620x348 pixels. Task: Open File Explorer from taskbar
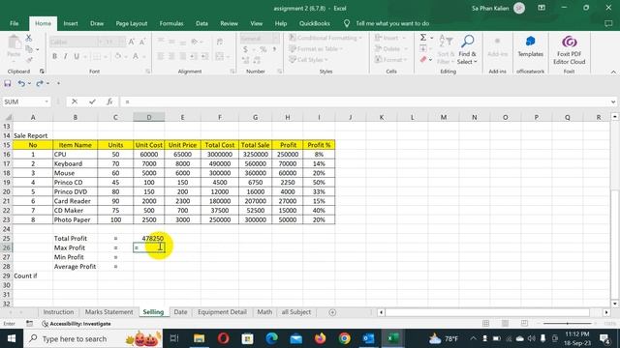[x=199, y=338]
